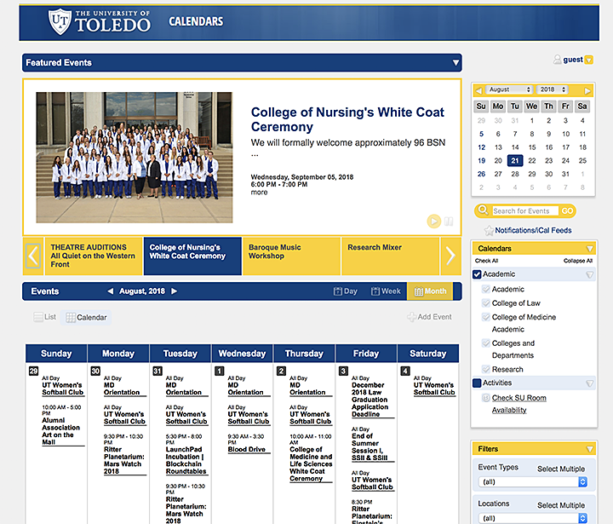613x524 pixels.
Task: Switch to Calendar grid layout
Action: point(86,317)
